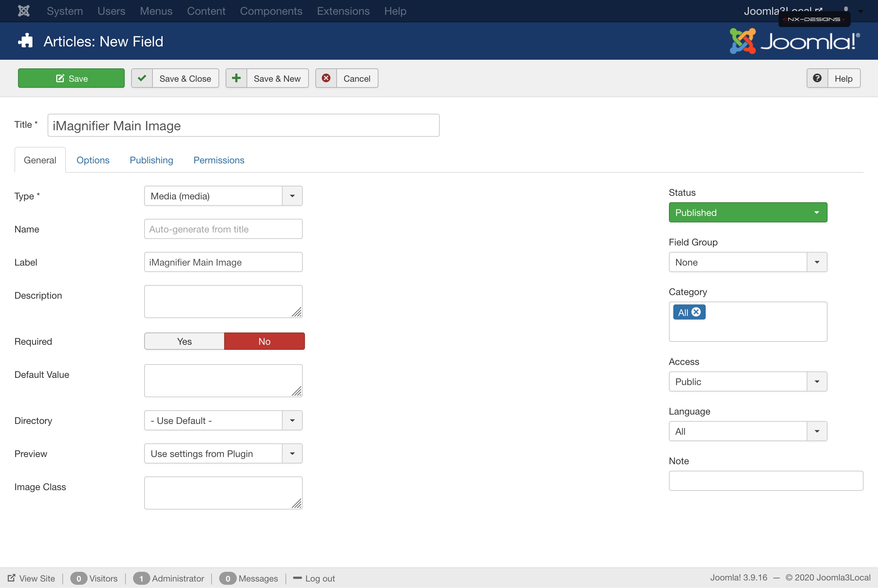The width and height of the screenshot is (878, 588).
Task: Click inside the Category selection box
Action: coord(748,322)
